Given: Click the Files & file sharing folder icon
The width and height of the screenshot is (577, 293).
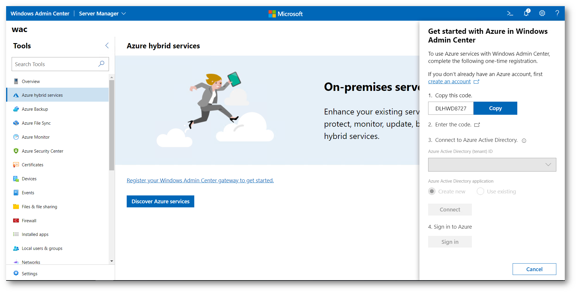Looking at the screenshot, I should (16, 206).
